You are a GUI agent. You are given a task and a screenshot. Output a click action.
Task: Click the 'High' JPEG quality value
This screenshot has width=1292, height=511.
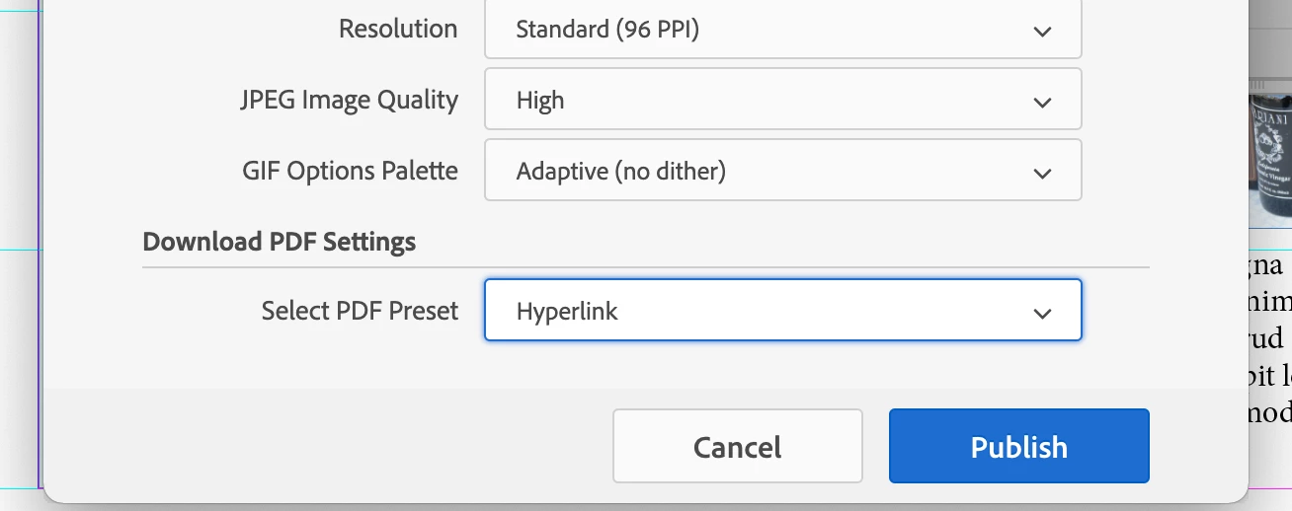540,101
